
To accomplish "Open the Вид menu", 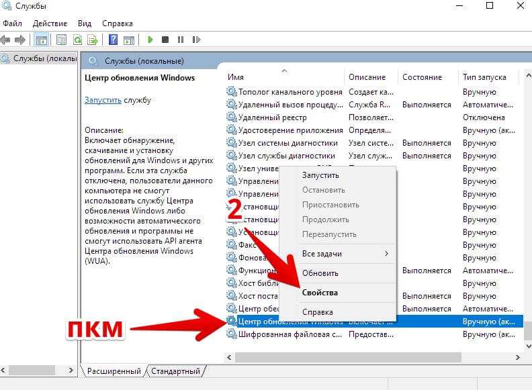I will tap(85, 23).
